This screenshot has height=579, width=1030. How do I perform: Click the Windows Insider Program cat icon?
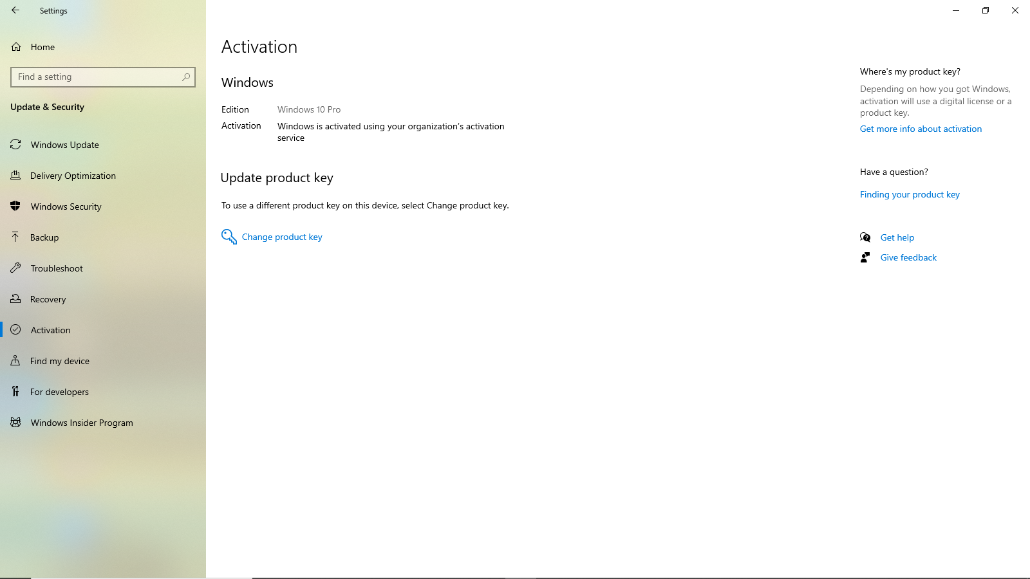[x=15, y=422]
